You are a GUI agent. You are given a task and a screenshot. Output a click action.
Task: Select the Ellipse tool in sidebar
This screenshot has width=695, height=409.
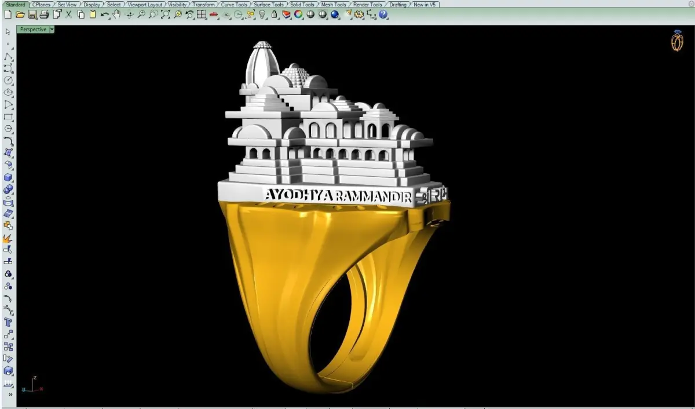coord(8,92)
